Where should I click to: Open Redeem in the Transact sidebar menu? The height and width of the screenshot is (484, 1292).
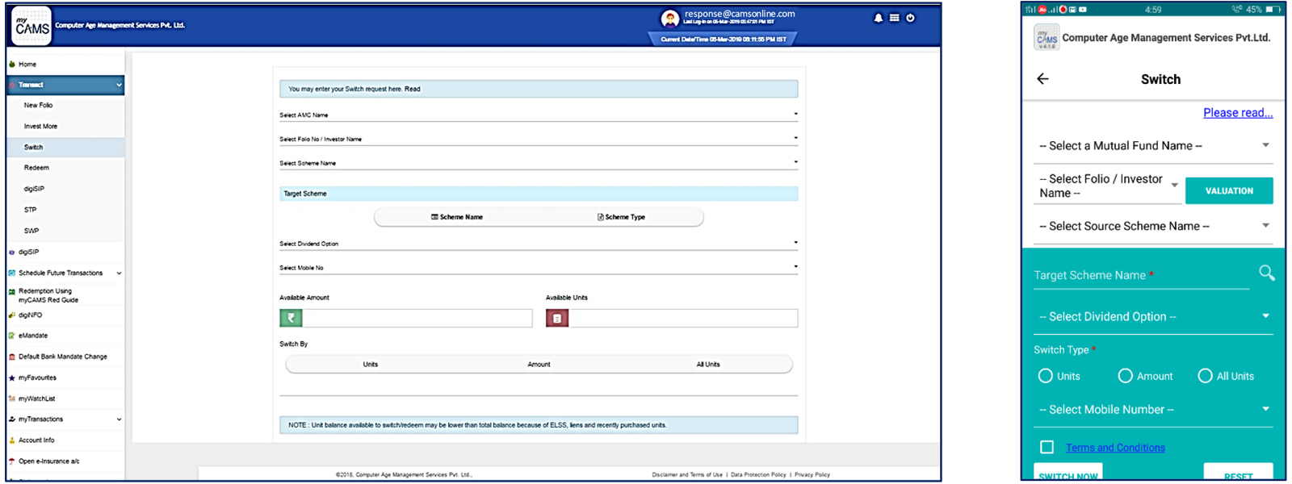click(x=36, y=168)
